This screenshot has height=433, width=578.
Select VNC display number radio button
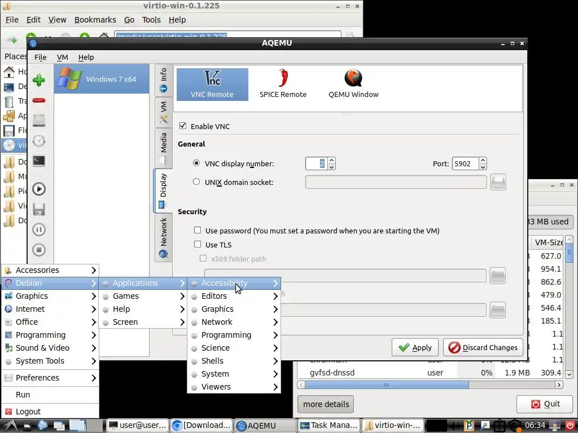[196, 163]
